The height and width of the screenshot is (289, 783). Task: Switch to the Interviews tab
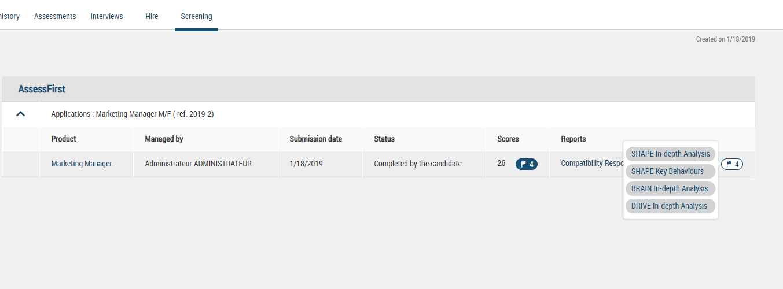106,16
